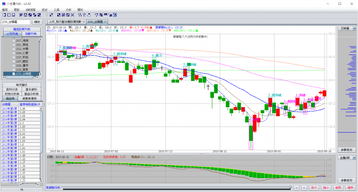This screenshot has height=192, width=358.
Task: Open the 選股 menu
Action: (x=17, y=10)
